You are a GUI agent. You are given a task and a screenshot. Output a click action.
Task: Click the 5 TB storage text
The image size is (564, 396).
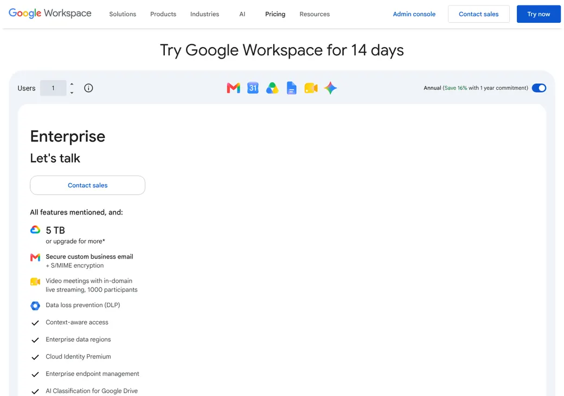pos(55,230)
